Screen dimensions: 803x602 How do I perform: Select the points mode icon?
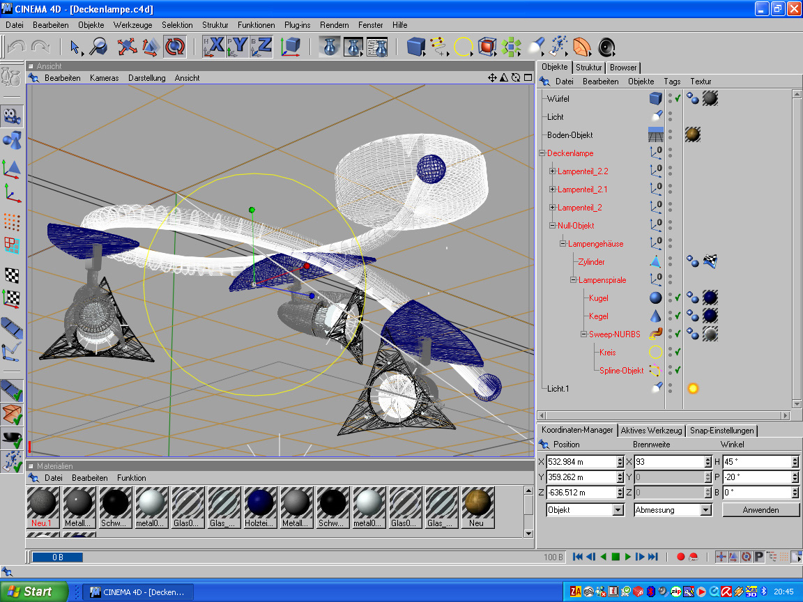click(12, 222)
